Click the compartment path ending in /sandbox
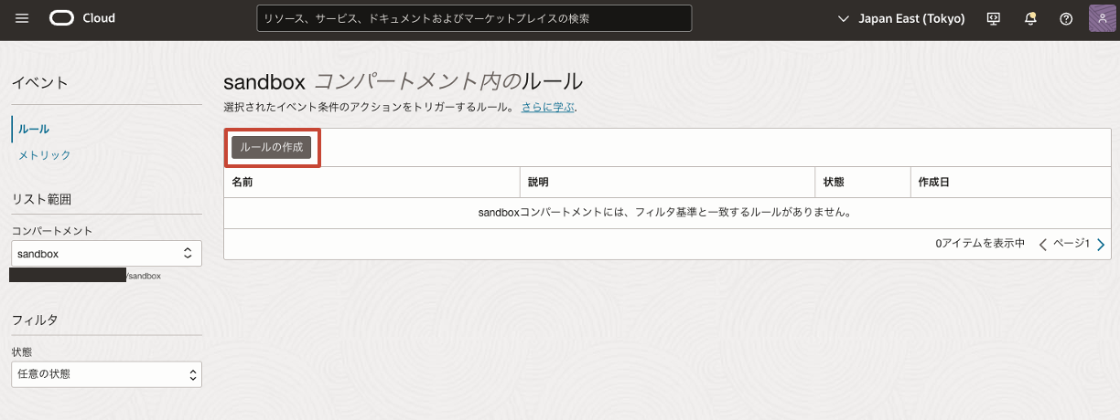The width and height of the screenshot is (1120, 420). click(85, 275)
